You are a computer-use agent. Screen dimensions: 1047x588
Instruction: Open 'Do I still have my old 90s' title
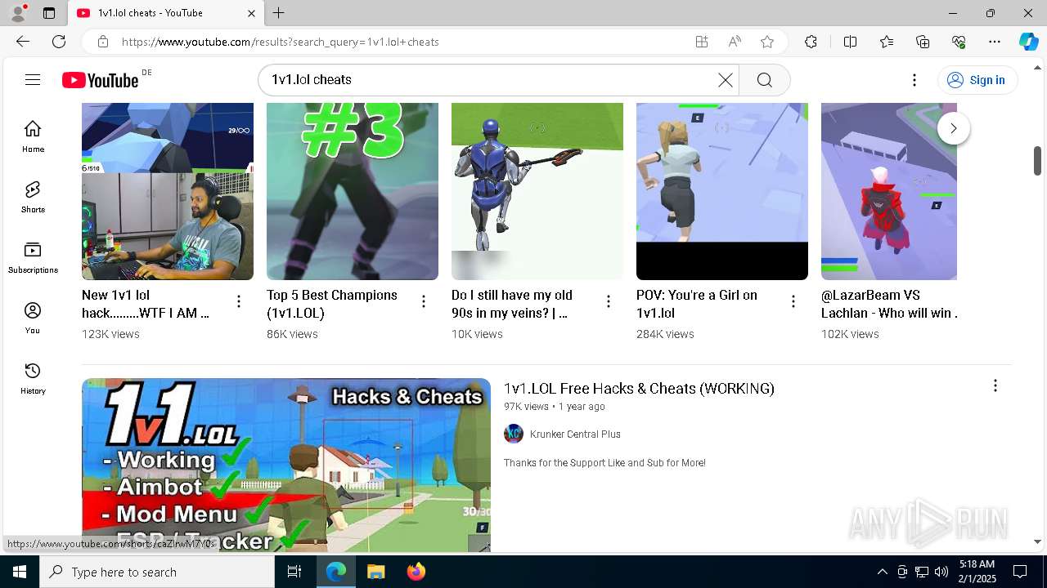click(512, 304)
